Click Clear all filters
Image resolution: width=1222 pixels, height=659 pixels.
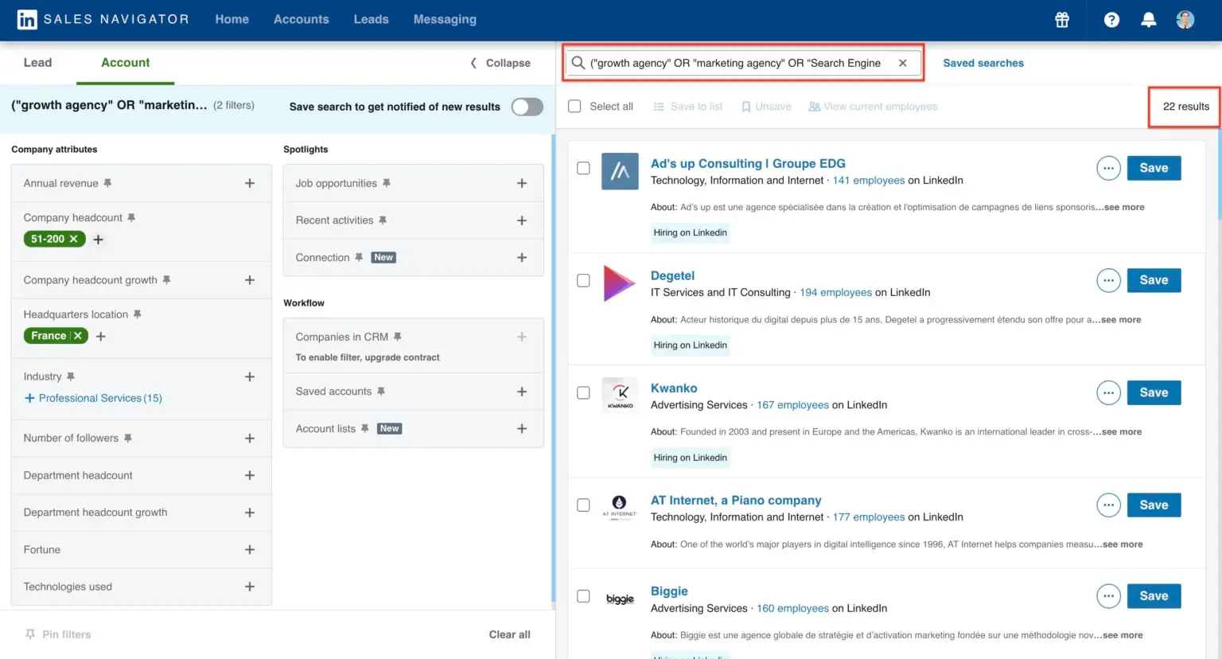pyautogui.click(x=509, y=634)
